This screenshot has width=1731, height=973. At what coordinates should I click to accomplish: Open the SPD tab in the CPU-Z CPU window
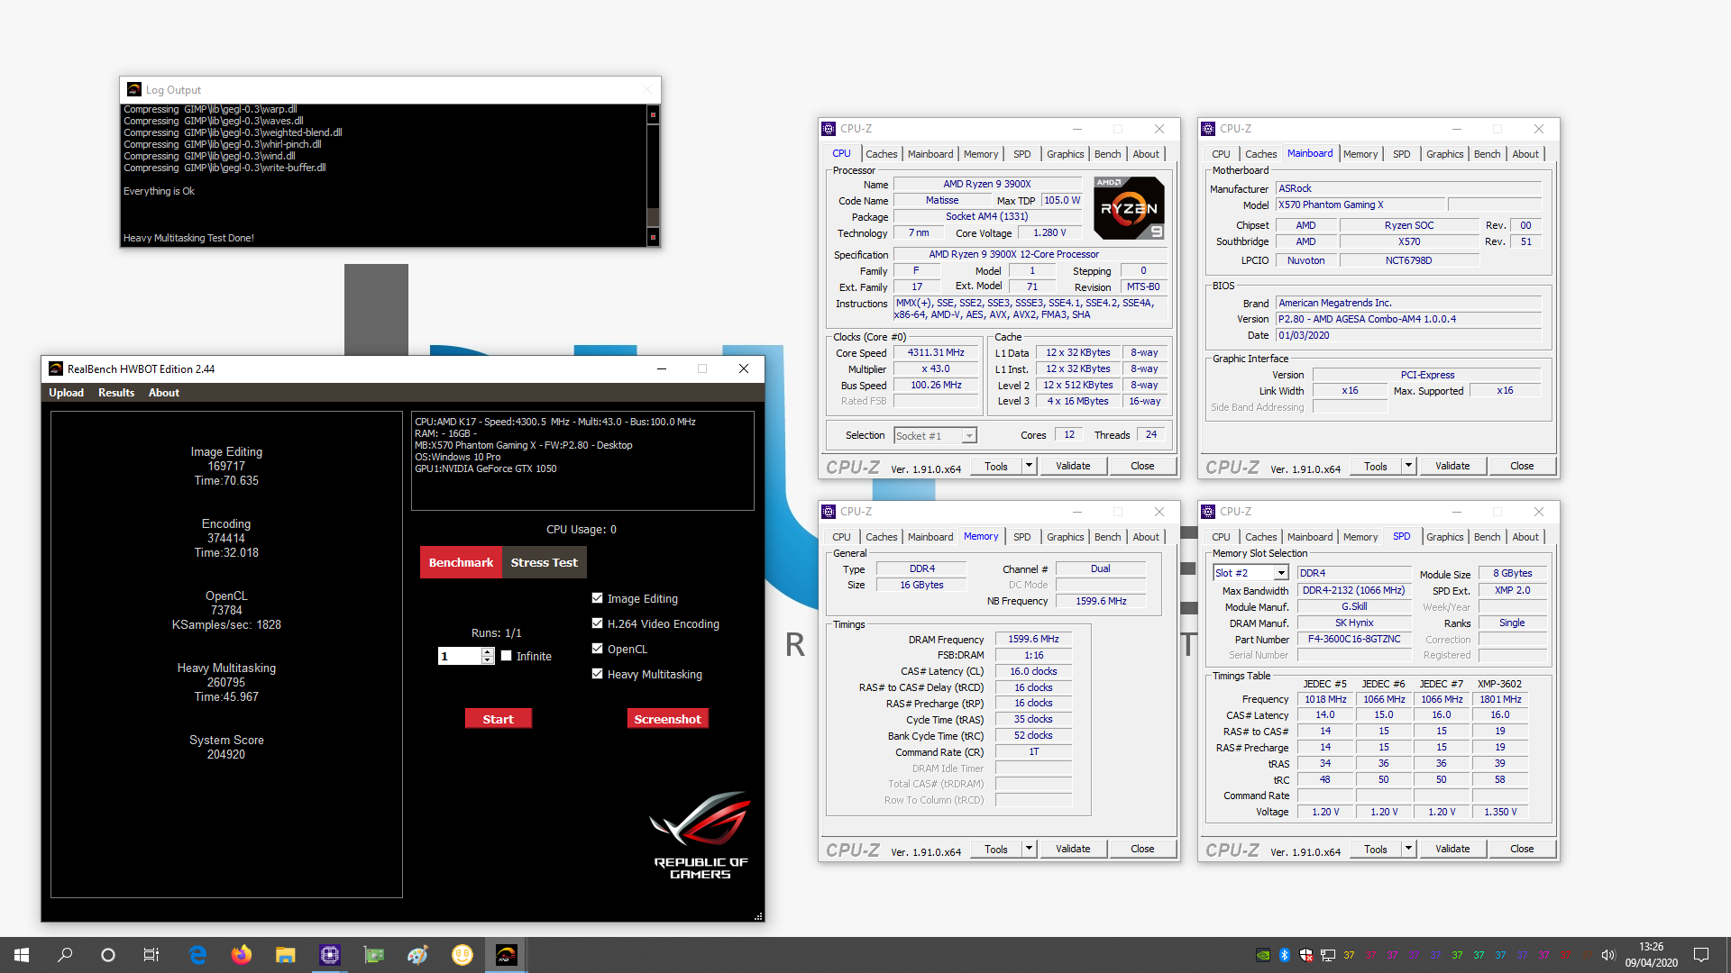[1021, 154]
